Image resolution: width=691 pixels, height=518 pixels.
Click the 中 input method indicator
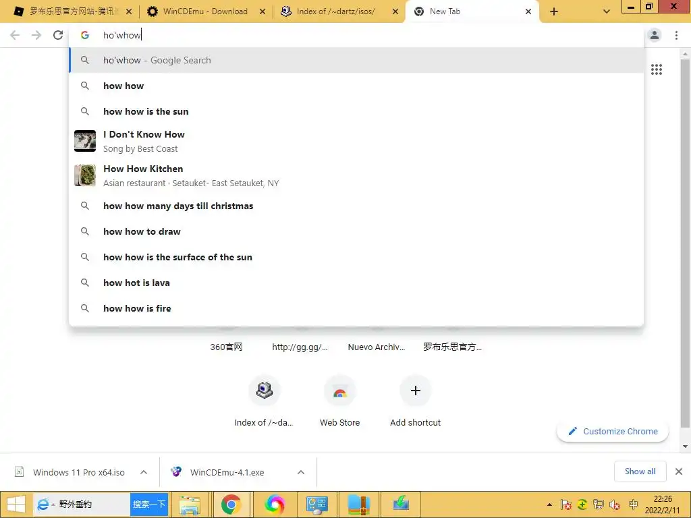click(633, 505)
